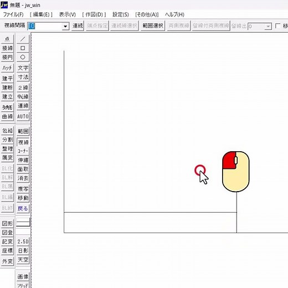Select the 分割 divide tool
288x288 pixels.
click(x=7, y=140)
